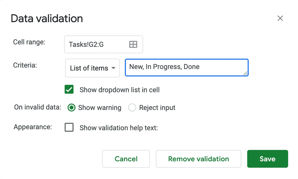Open criteria options to change validation type
298x179 pixels.
pos(92,68)
